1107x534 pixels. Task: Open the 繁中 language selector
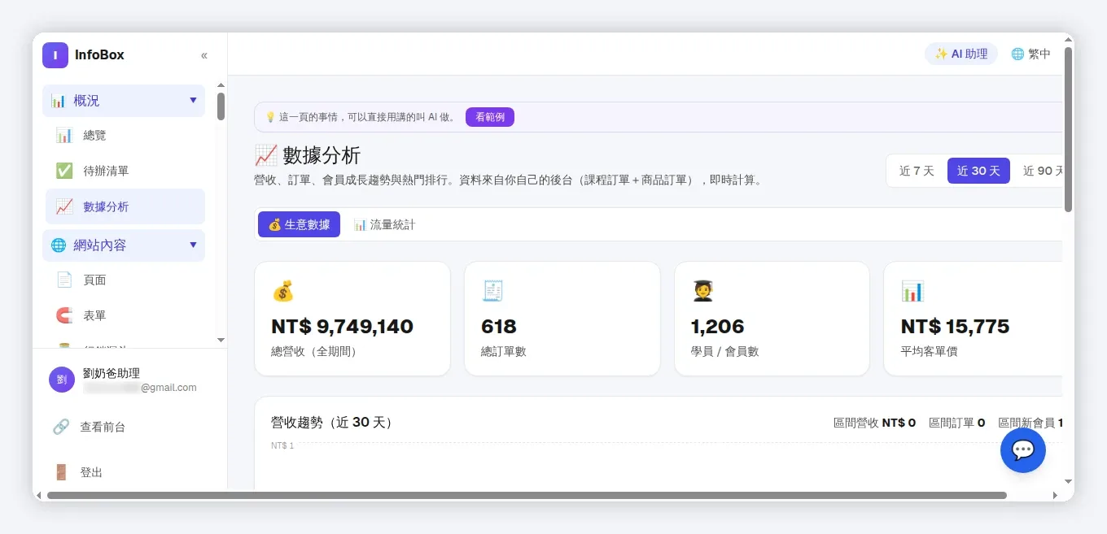click(x=1030, y=54)
